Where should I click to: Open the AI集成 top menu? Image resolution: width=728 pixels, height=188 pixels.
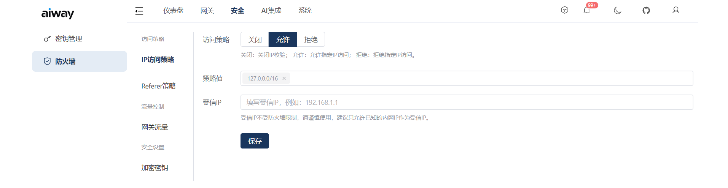[271, 11]
